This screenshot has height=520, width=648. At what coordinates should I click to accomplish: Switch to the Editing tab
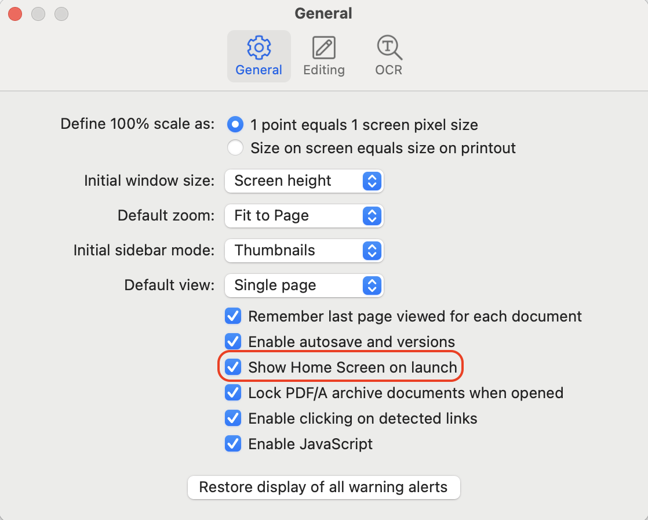[x=323, y=55]
